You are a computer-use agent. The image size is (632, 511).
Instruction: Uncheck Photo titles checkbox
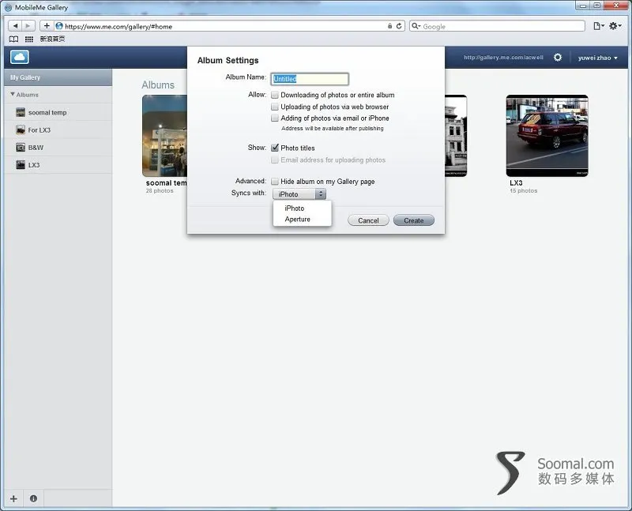point(275,148)
